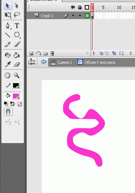Open the pink fill color swatch
Viewport: 135px width, 193px height.
pos(16,96)
